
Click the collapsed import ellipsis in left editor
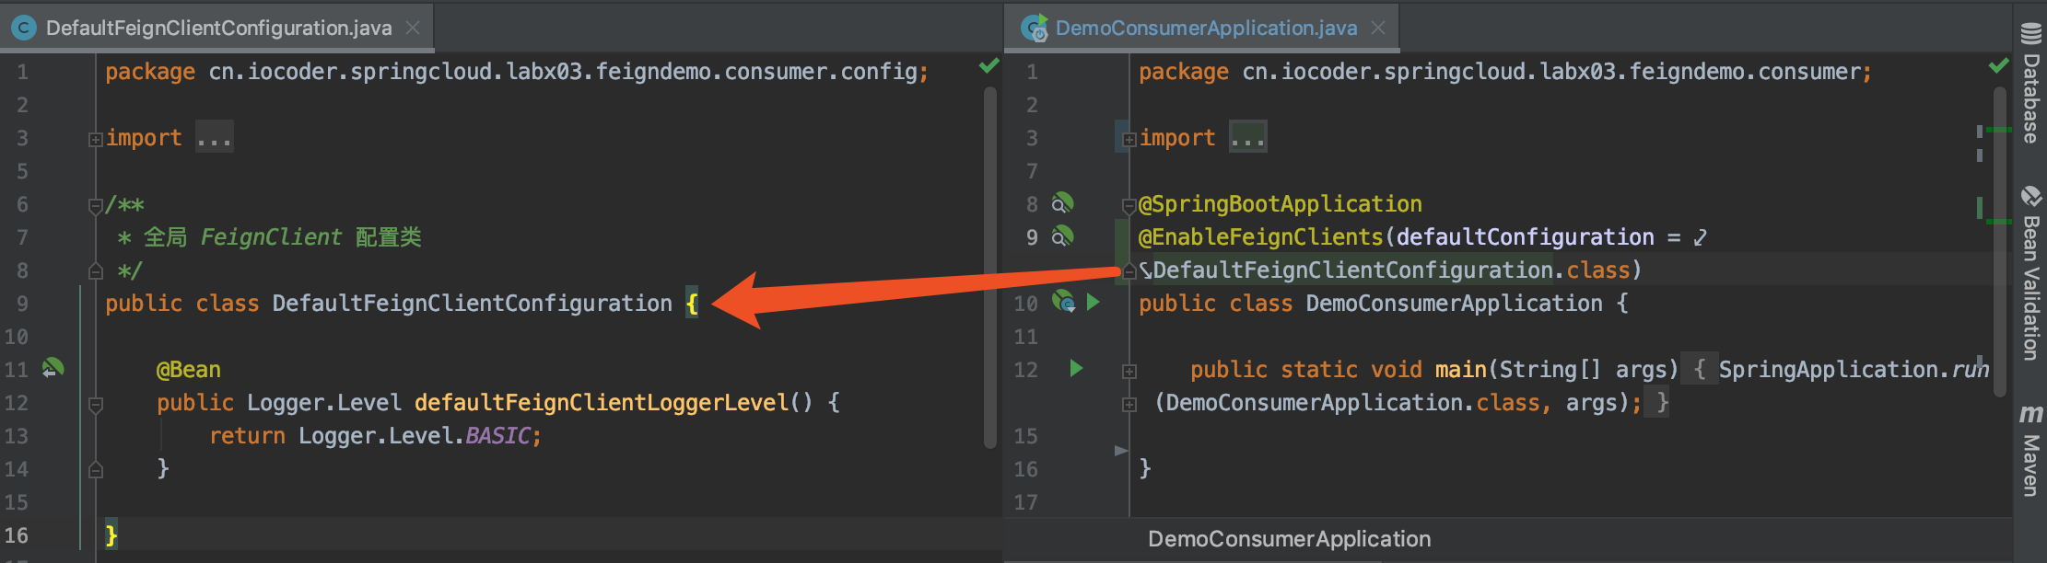(x=214, y=137)
